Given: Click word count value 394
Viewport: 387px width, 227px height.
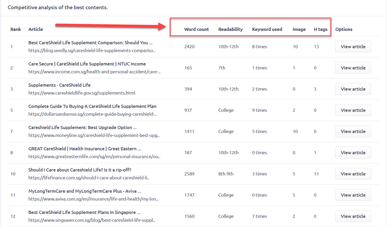Looking at the screenshot, I should click(x=188, y=89).
